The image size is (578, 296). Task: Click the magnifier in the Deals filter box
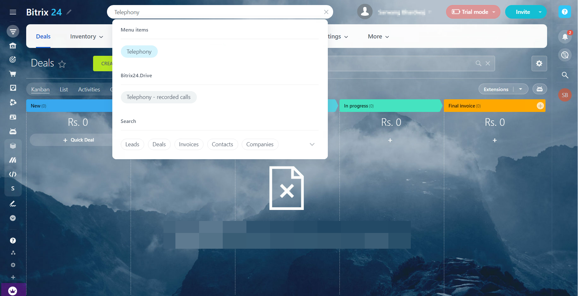coord(479,63)
